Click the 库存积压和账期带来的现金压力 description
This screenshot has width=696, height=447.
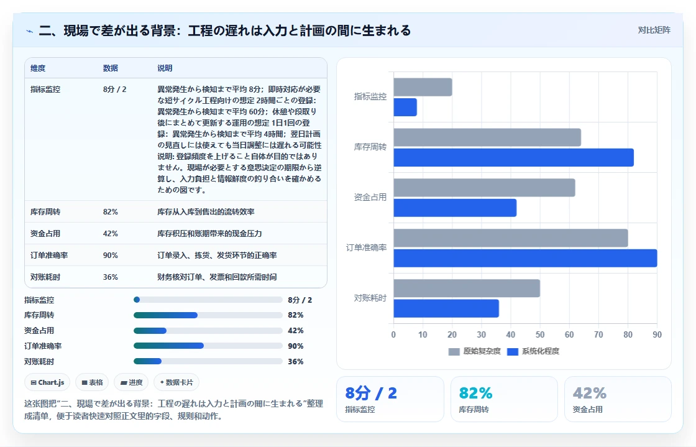click(x=209, y=234)
